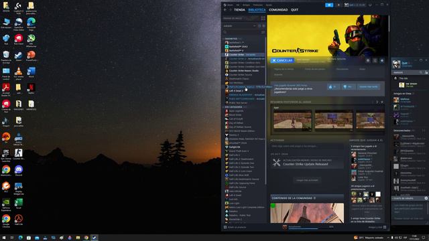429x241 pixels.
Task: Open the Amigos y chat icon at the bottom right
Action: pyautogui.click(x=385, y=228)
